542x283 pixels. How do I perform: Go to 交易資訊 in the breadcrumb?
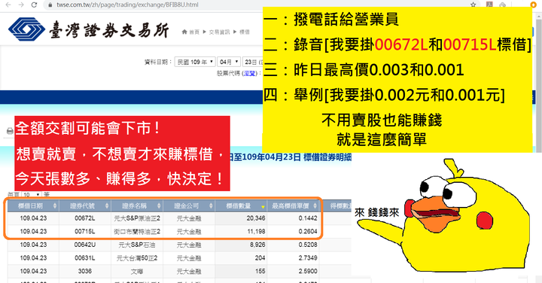(x=219, y=32)
